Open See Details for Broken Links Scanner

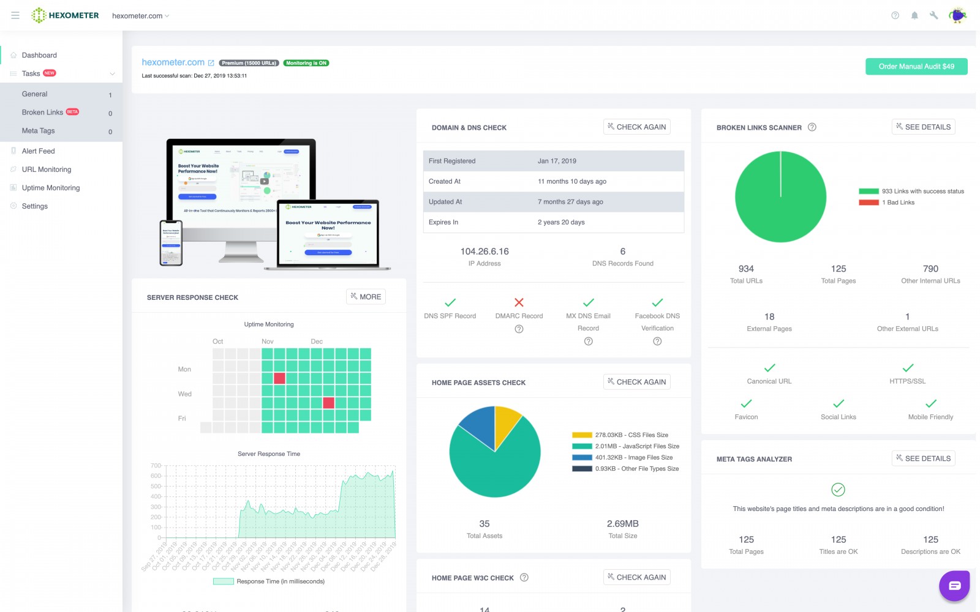click(x=923, y=127)
